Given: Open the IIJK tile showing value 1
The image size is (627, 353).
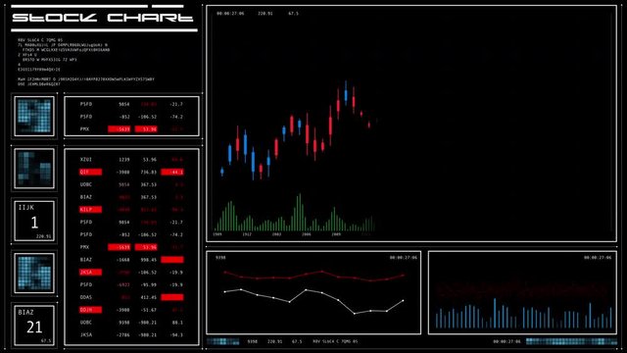Looking at the screenshot, I should pos(34,221).
